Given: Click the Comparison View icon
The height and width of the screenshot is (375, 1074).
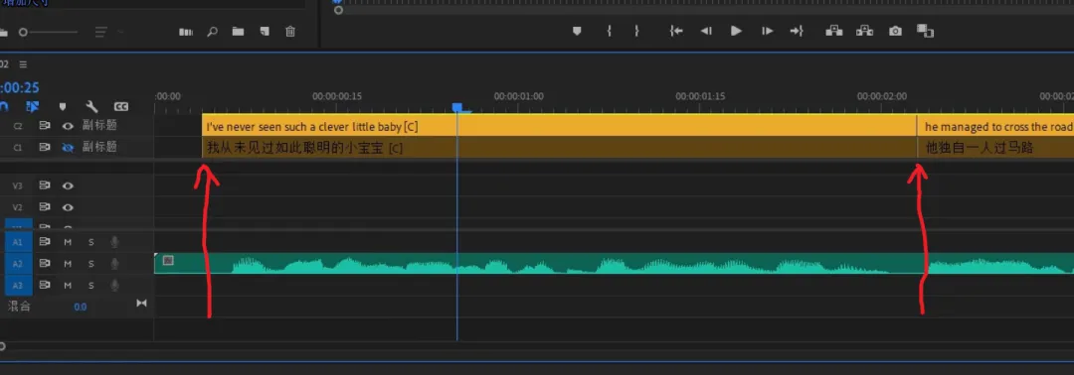Looking at the screenshot, I should [x=926, y=31].
